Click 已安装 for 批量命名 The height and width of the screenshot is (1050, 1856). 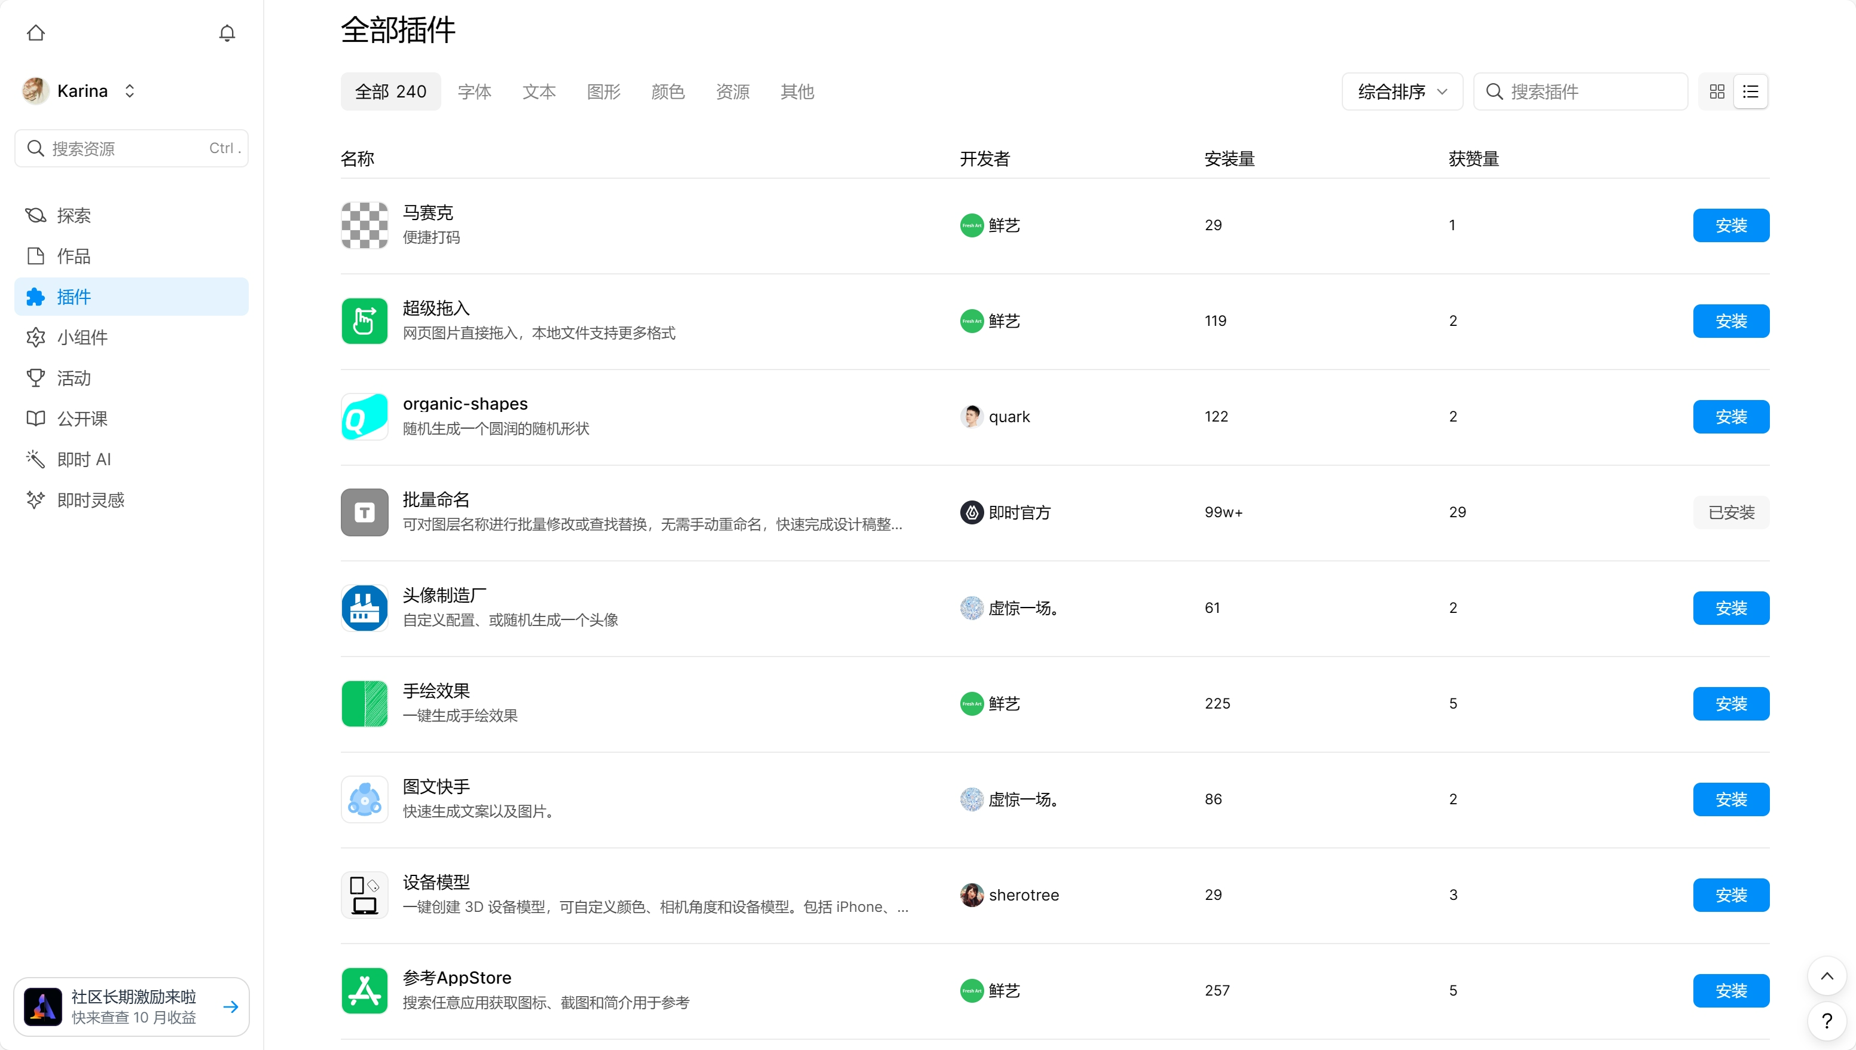tap(1730, 512)
